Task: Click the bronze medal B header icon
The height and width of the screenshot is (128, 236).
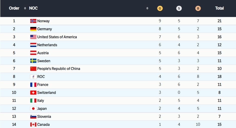Action: pyautogui.click(x=198, y=8)
